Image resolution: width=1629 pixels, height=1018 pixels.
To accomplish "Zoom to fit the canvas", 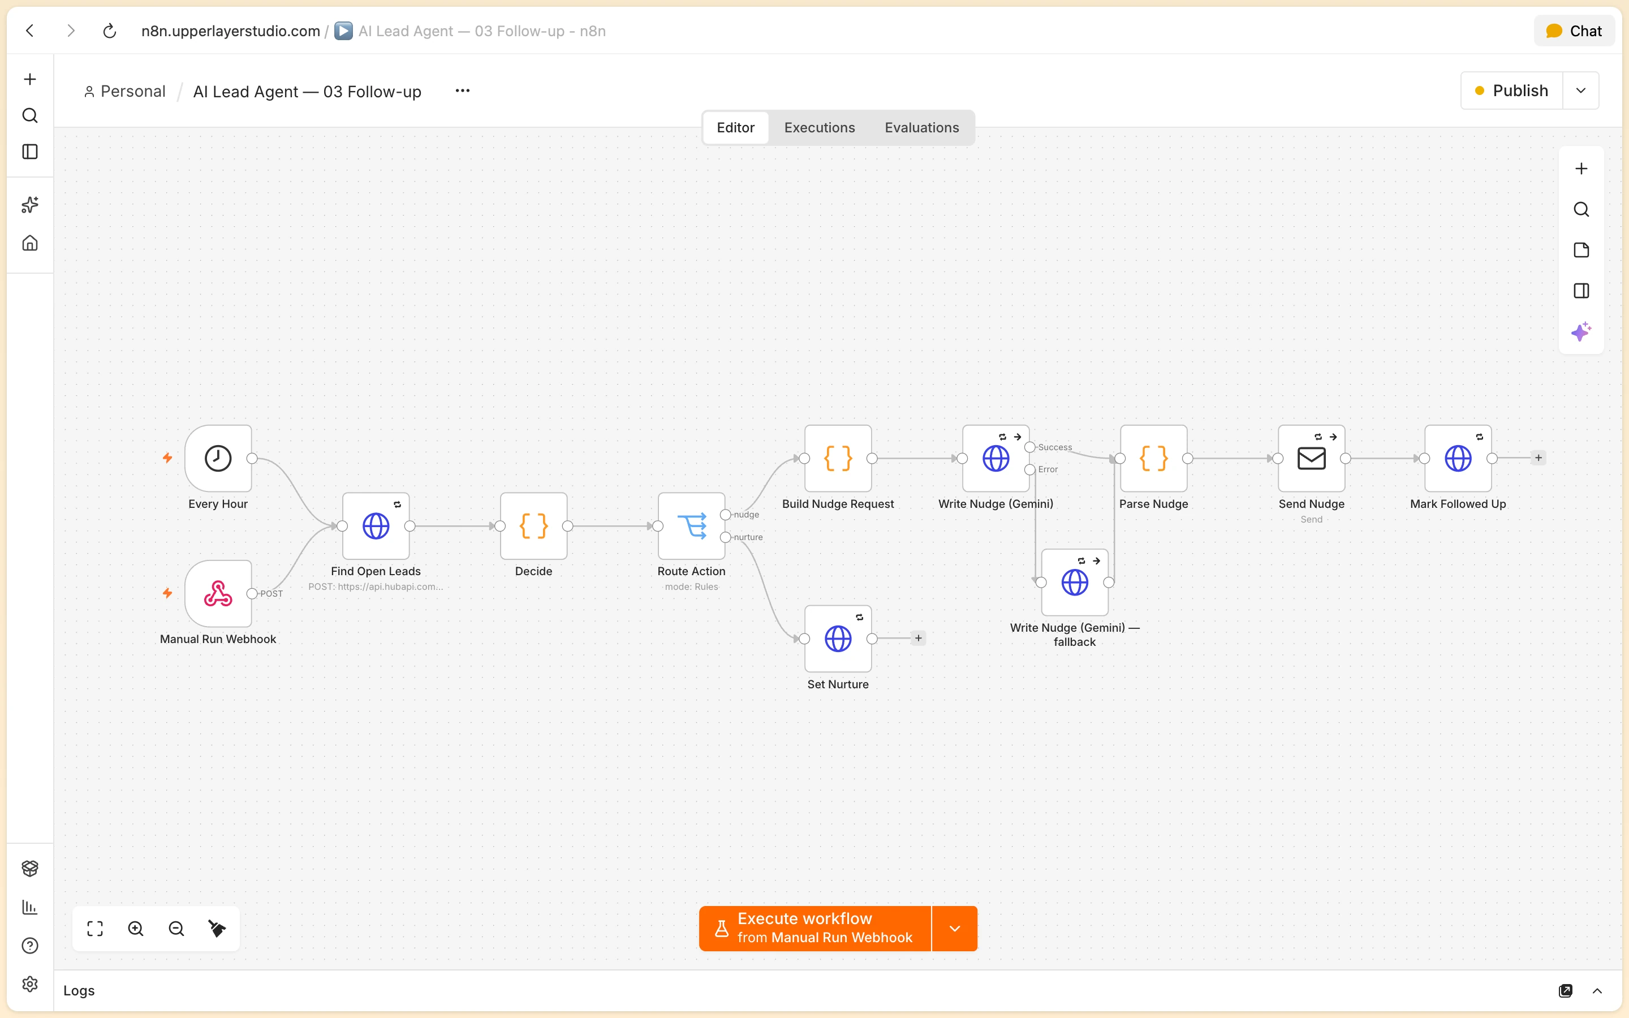I will point(95,929).
